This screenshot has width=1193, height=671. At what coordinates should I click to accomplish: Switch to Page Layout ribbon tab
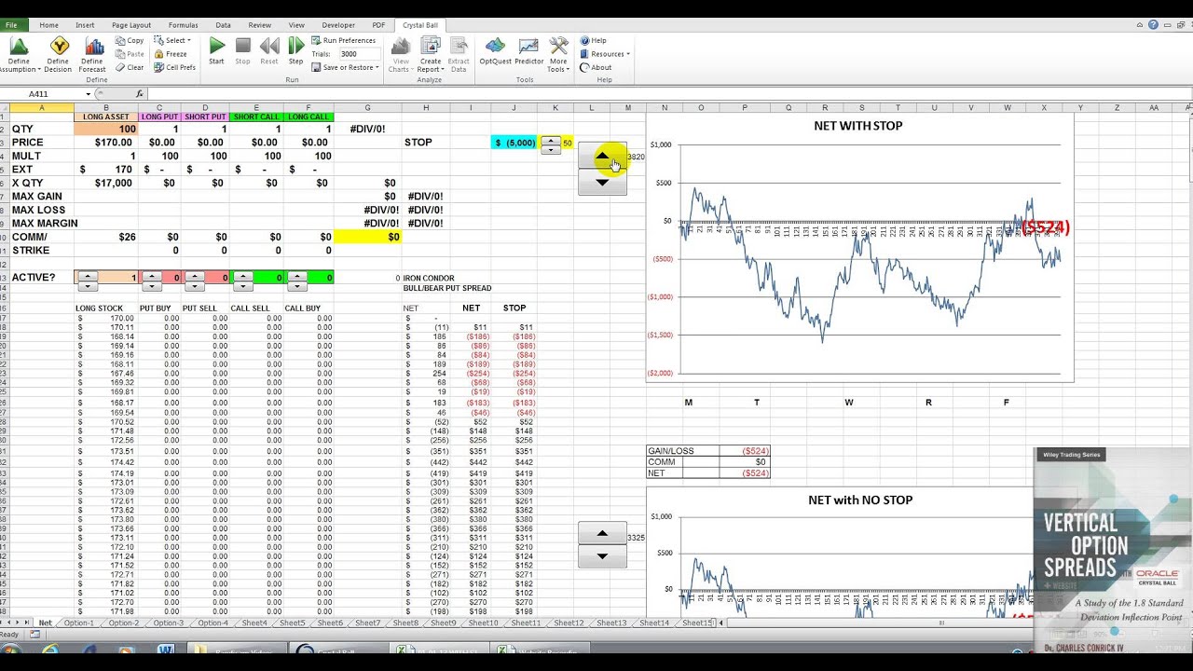point(131,25)
